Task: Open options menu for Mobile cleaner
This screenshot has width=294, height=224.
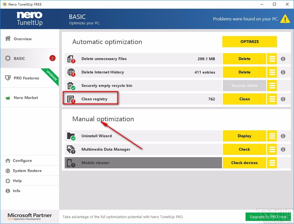Action: tap(272, 163)
